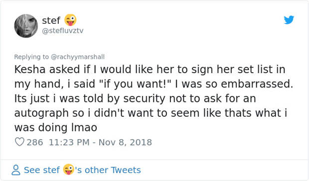This screenshot has height=181, width=309.
Task: Visit the @stefluvztv handle
Action: [x=63, y=31]
